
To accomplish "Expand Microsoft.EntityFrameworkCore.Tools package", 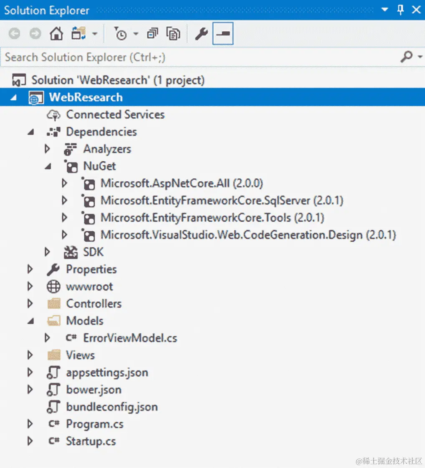I will (64, 218).
